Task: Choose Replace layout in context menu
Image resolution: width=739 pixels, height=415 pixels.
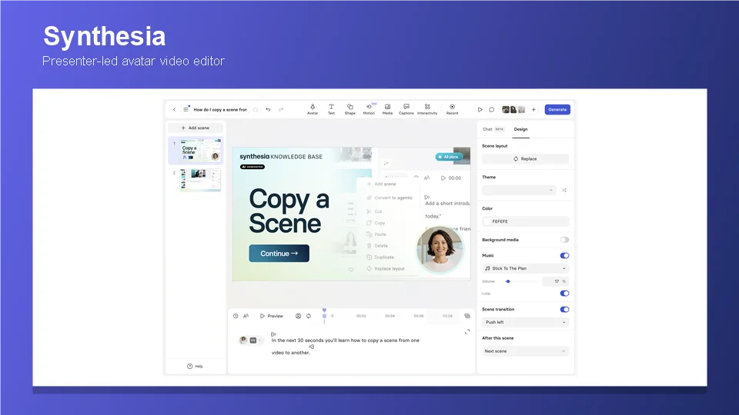Action: [x=386, y=269]
